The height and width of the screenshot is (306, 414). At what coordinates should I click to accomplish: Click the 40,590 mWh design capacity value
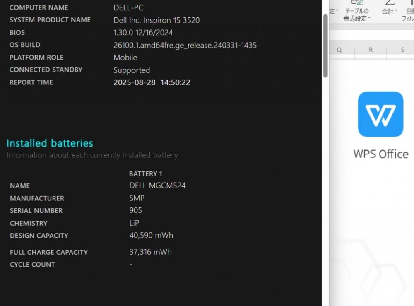pos(151,235)
